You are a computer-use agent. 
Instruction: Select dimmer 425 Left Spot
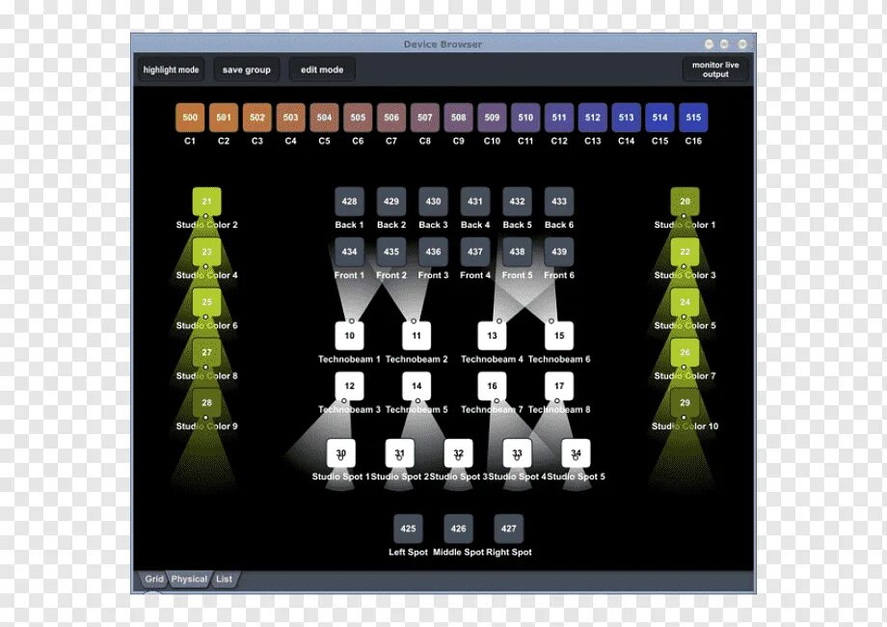tap(408, 529)
